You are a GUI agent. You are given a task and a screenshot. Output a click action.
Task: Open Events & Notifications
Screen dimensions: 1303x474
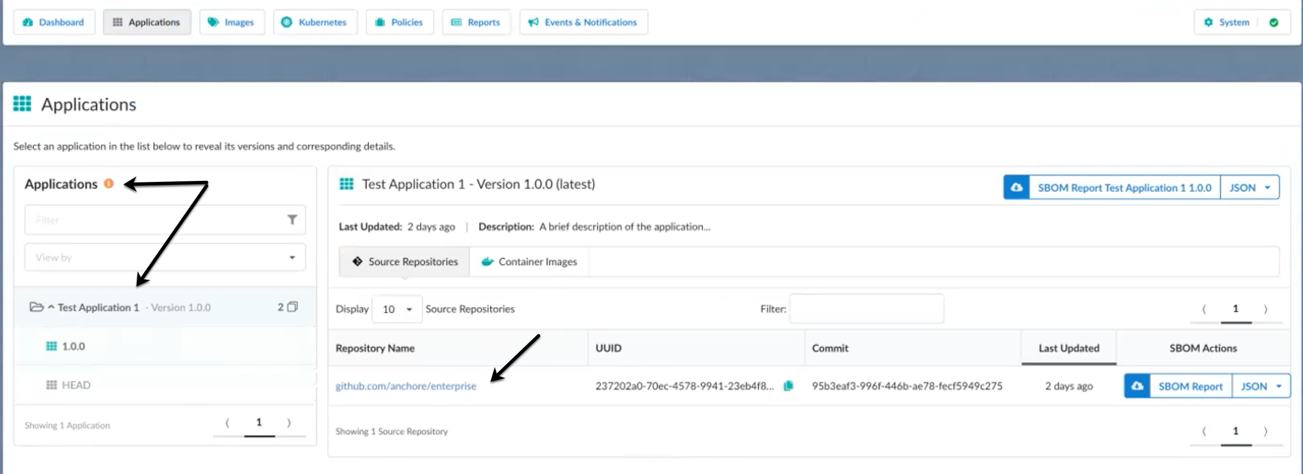(583, 22)
